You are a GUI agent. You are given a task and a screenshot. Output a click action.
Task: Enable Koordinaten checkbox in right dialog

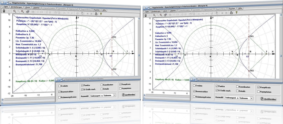click(237, 87)
